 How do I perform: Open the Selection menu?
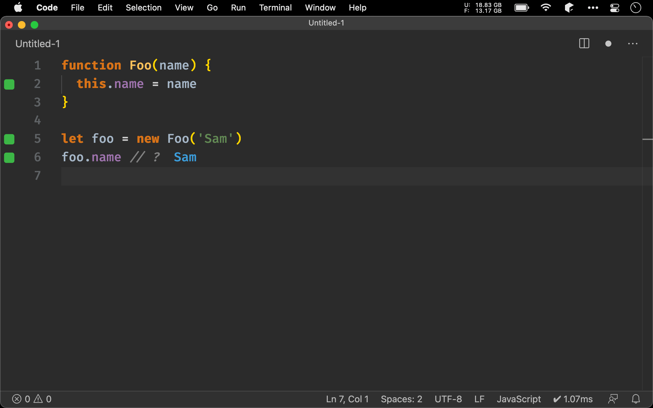(x=143, y=8)
